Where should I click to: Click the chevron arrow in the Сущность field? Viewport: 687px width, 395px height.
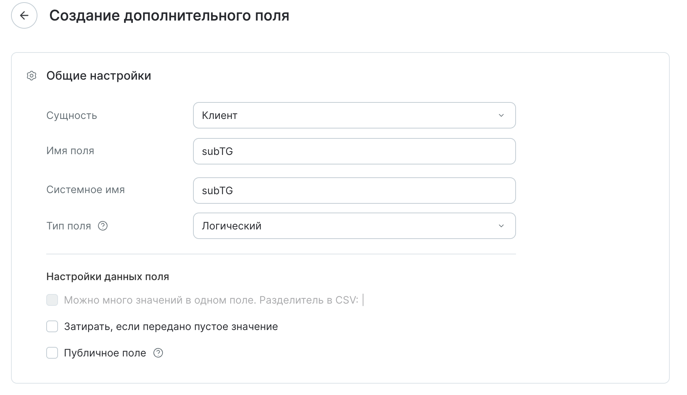coord(501,115)
